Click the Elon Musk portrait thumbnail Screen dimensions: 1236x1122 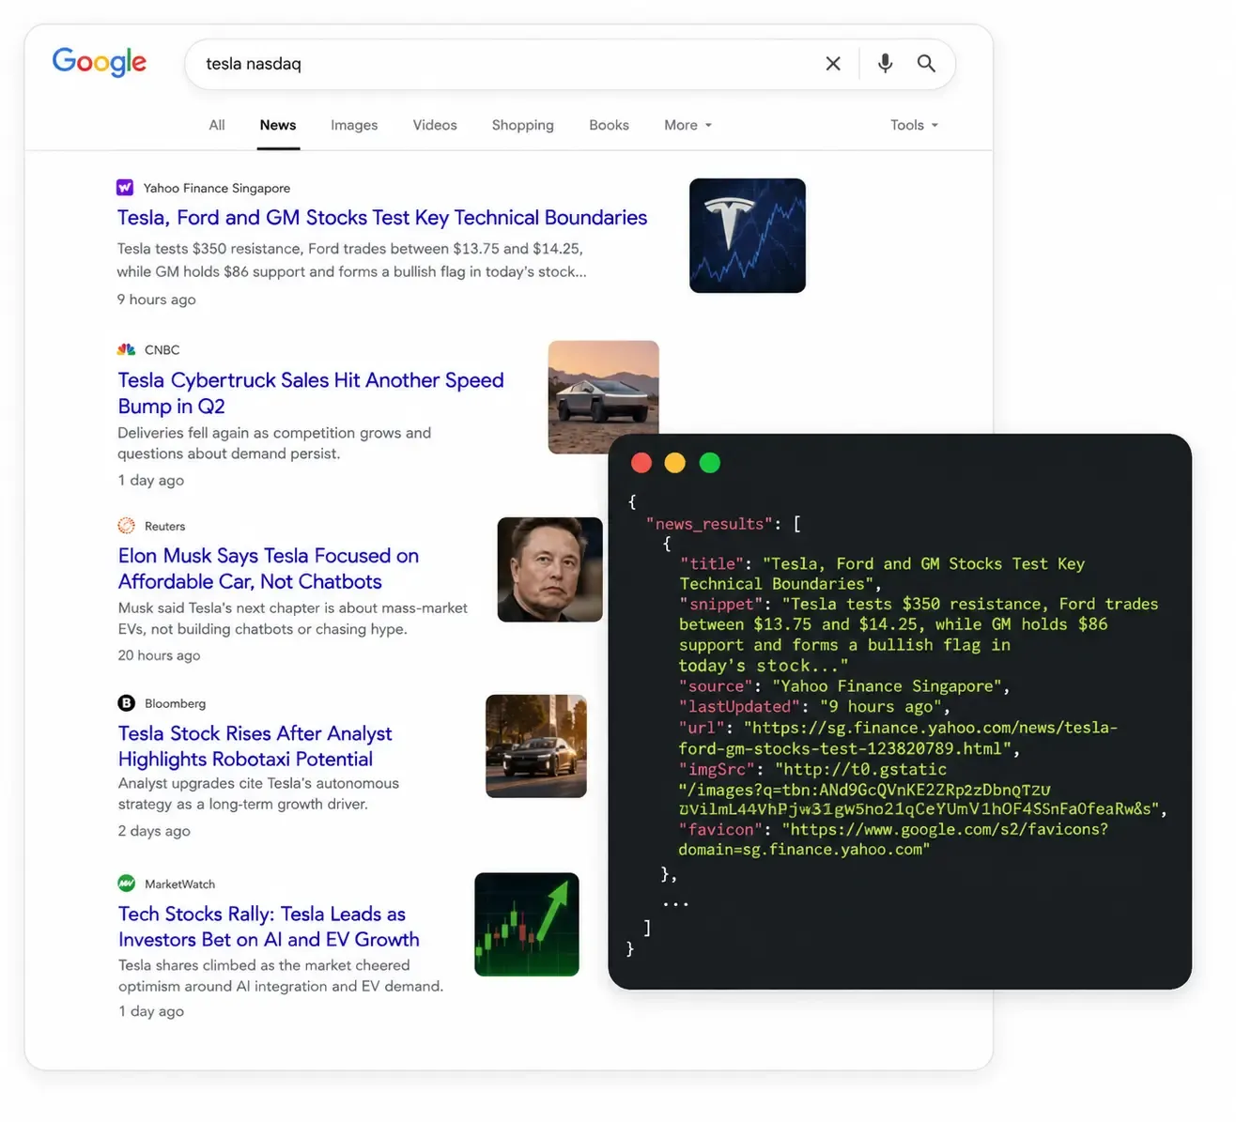coord(550,570)
